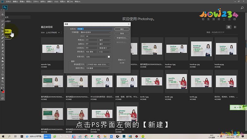
Task: Open the 大小 A4 preset dropdown
Action: point(98,36)
